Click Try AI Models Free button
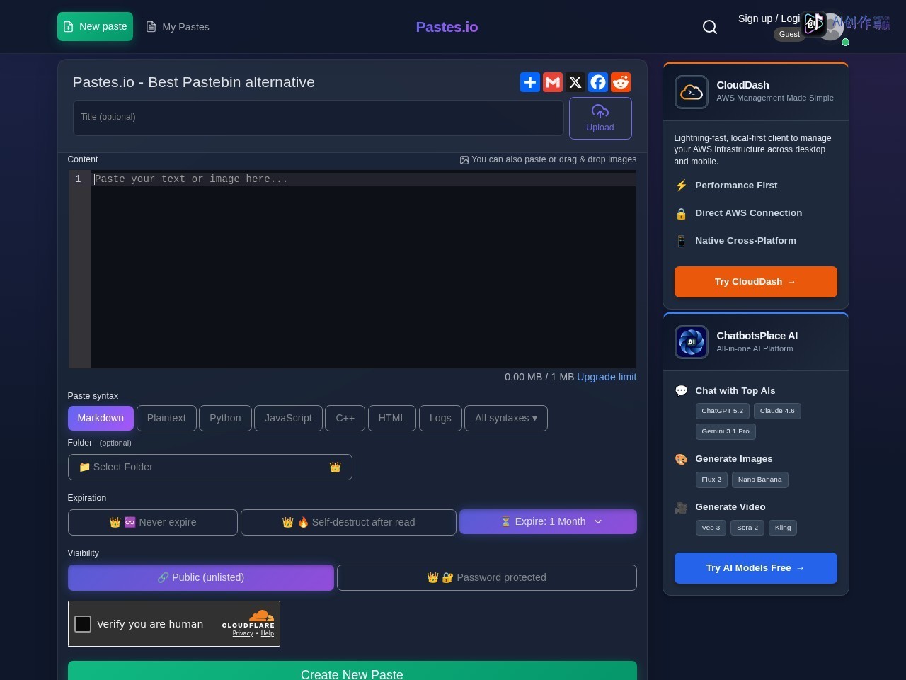 click(756, 568)
